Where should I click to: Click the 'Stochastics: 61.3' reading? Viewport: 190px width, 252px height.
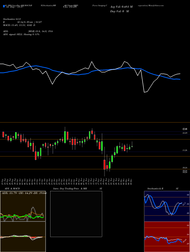tap(12, 19)
